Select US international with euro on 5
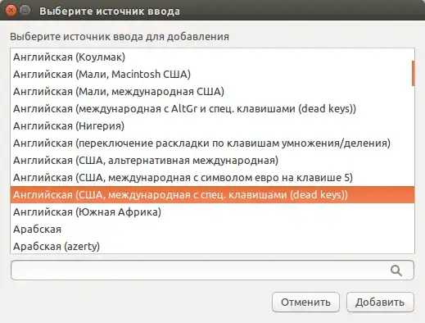This screenshot has height=323, width=425. (212, 178)
